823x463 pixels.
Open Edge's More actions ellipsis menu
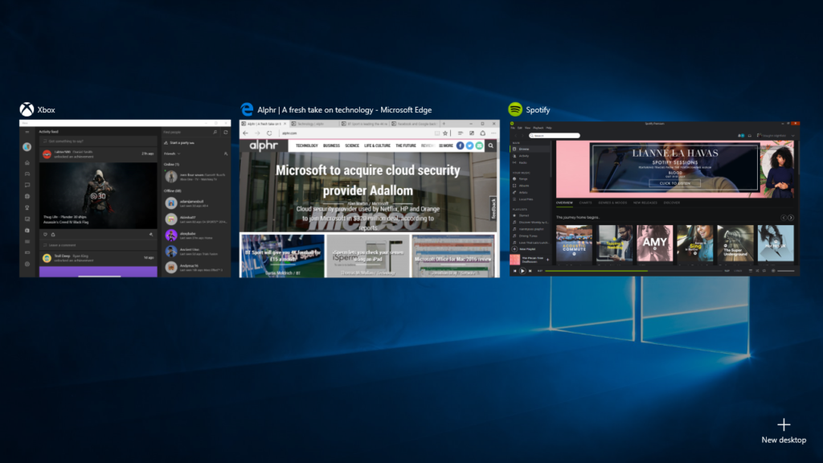(493, 133)
